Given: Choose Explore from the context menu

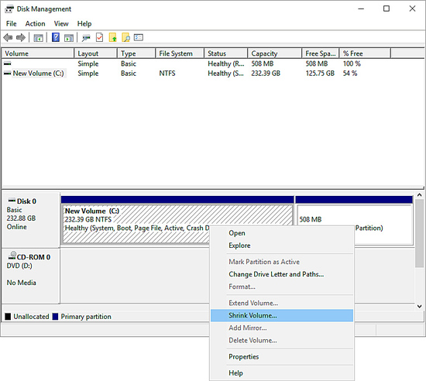Looking at the screenshot, I should [282, 245].
